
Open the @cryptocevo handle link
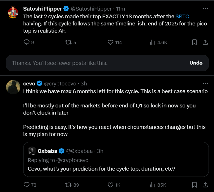(x=60, y=84)
